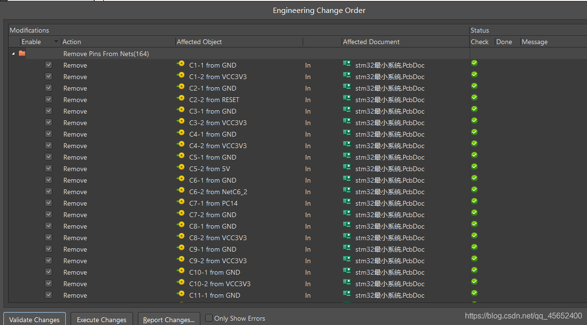Open the Enable column dropdown arrow
The image size is (587, 325).
(x=56, y=42)
